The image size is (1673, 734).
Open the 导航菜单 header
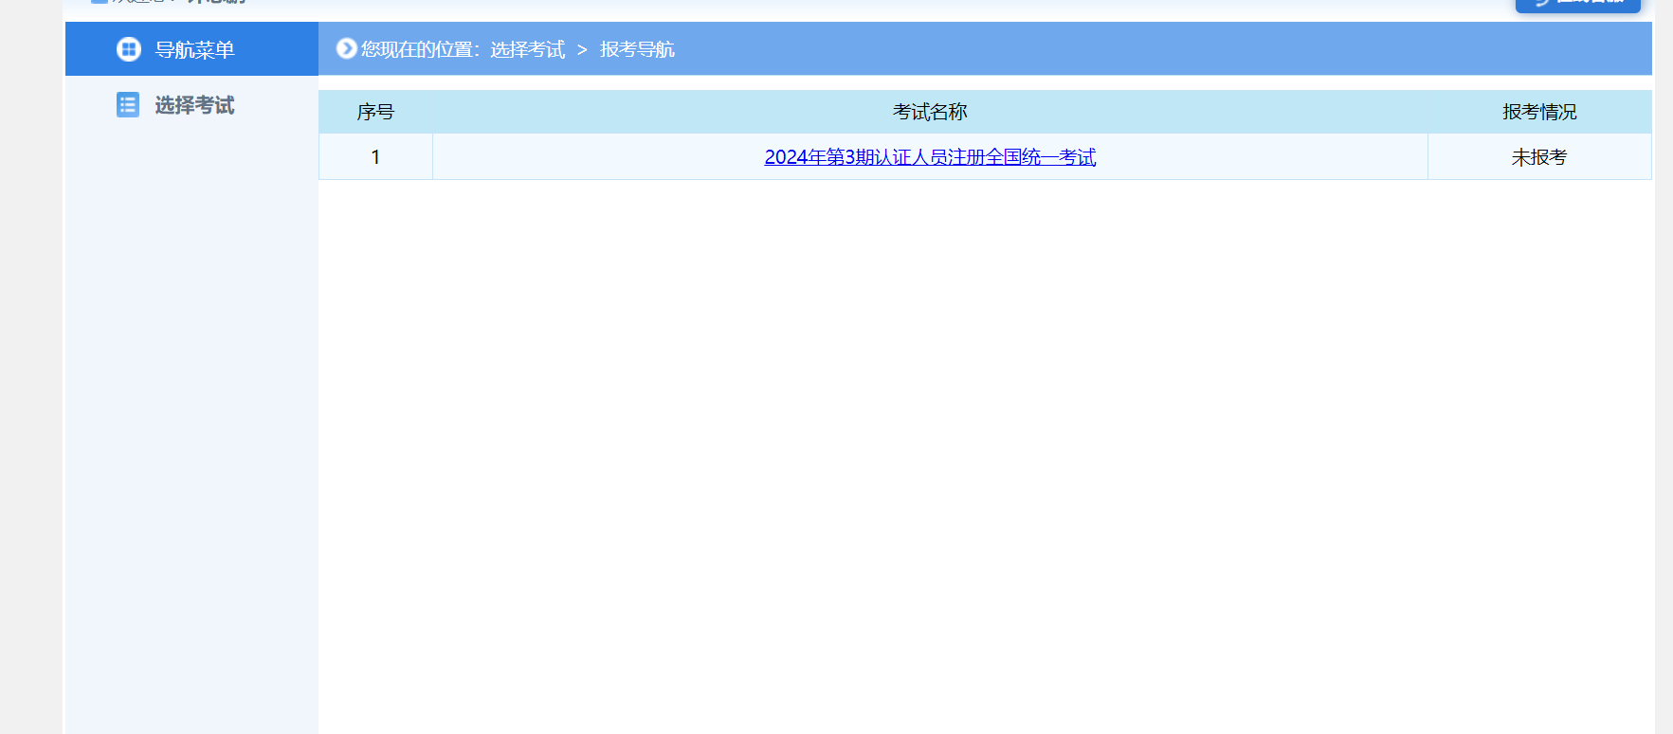(x=191, y=49)
